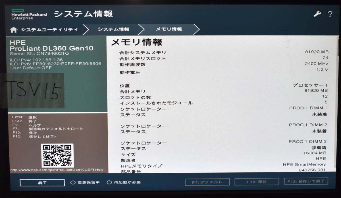Click the プロセッサー 1 value
The width and height of the screenshot is (341, 198).
(x=310, y=85)
